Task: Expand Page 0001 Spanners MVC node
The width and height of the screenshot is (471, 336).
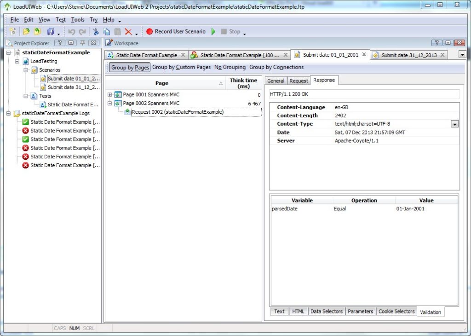Action: pyautogui.click(x=110, y=95)
